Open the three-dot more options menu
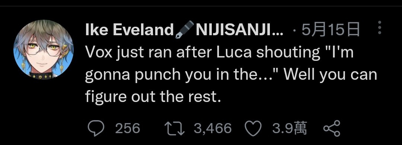The height and width of the screenshot is (145, 402). pos(380,27)
